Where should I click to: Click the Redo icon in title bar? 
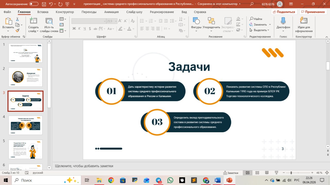tap(60, 4)
